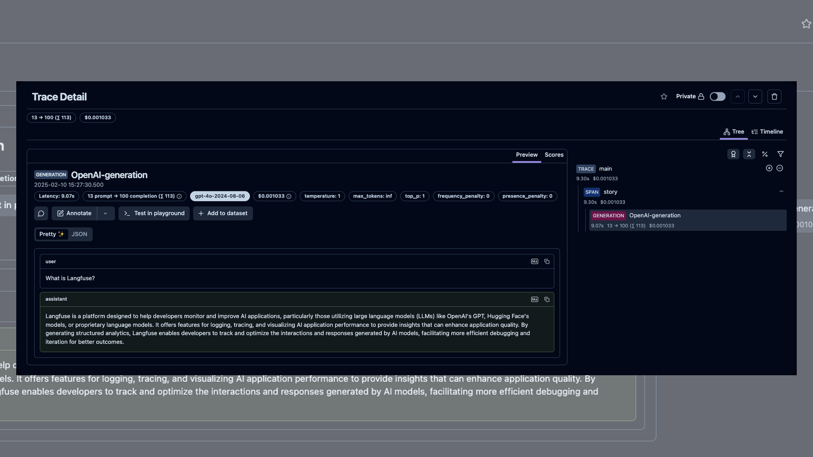Click the Latency: 9.07s badge
Viewport: 813px width, 457px height.
pyautogui.click(x=57, y=196)
